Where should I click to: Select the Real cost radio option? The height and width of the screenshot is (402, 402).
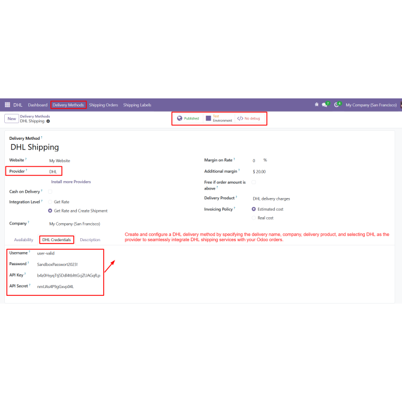point(254,218)
